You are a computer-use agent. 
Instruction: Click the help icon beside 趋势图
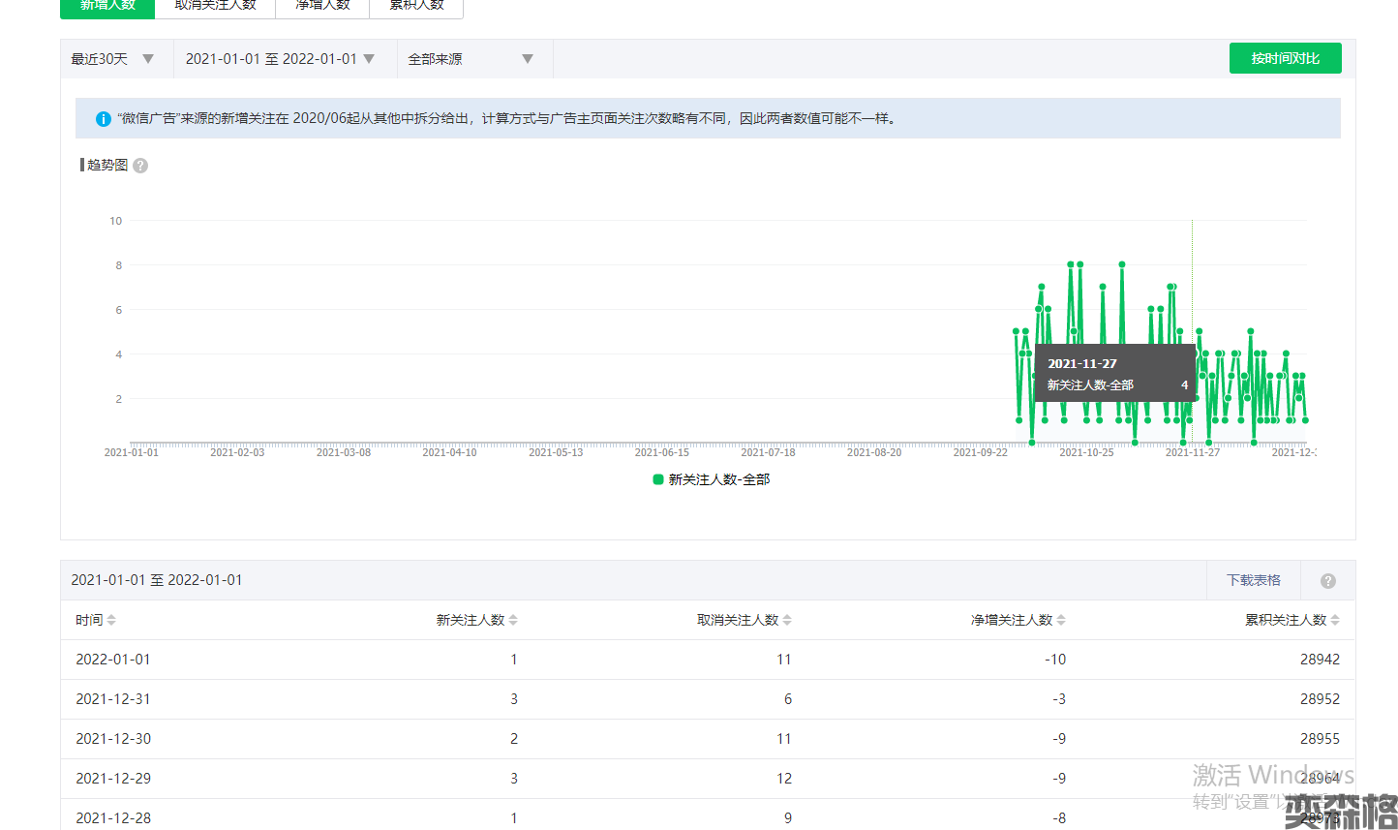click(140, 166)
